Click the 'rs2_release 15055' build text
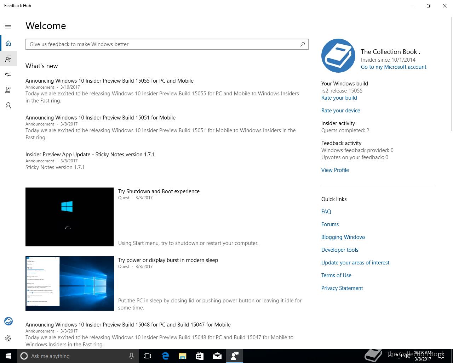 click(x=342, y=91)
